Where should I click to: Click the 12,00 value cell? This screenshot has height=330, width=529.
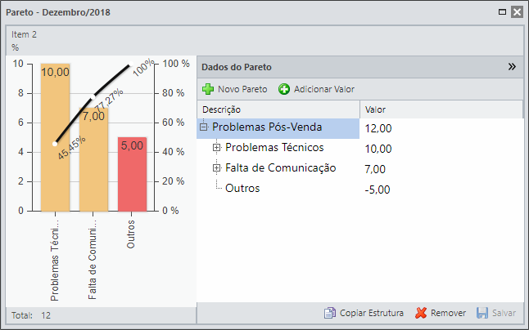coord(378,128)
